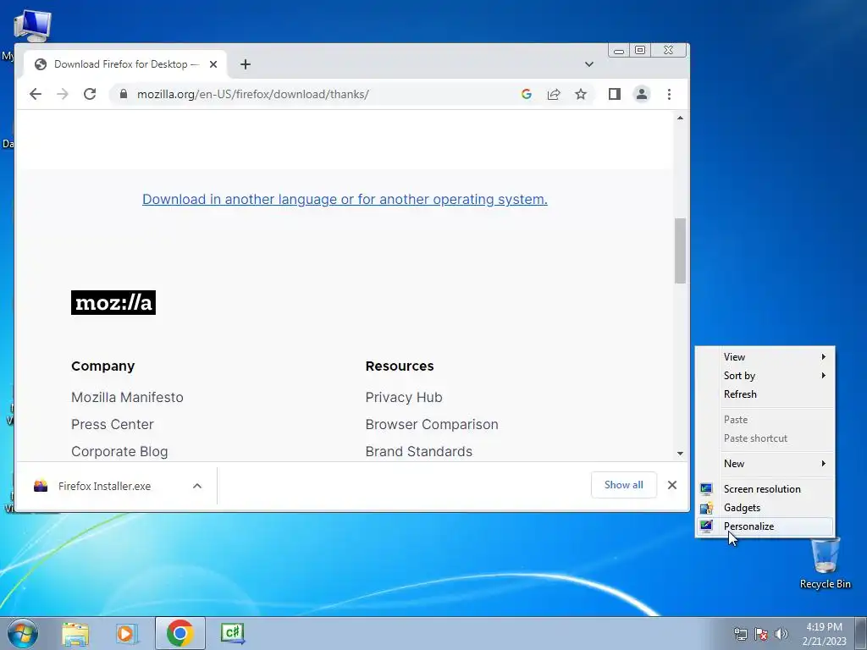Click the Gadgets menu icon
This screenshot has height=650, width=867.
pos(706,508)
